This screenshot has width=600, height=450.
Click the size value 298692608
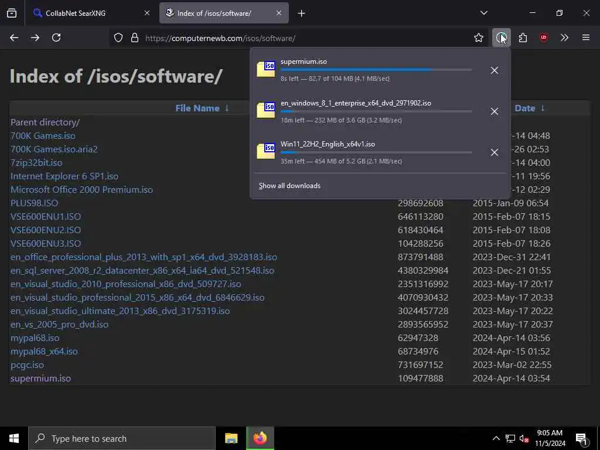pos(421,203)
